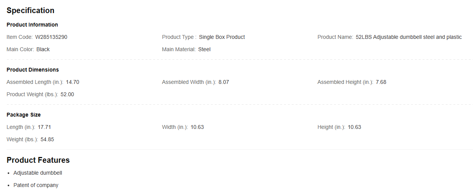Click the Main Material value Steel

point(204,49)
